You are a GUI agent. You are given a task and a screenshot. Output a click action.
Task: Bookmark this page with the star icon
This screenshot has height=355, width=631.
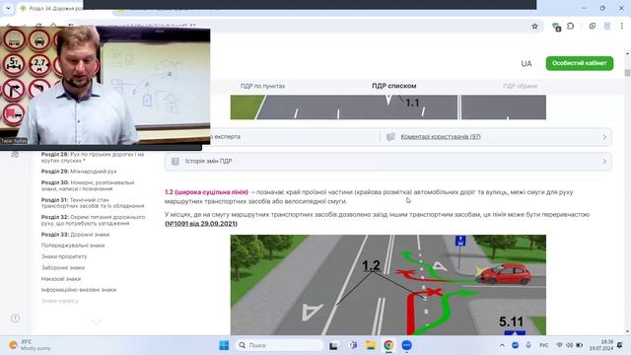534,27
